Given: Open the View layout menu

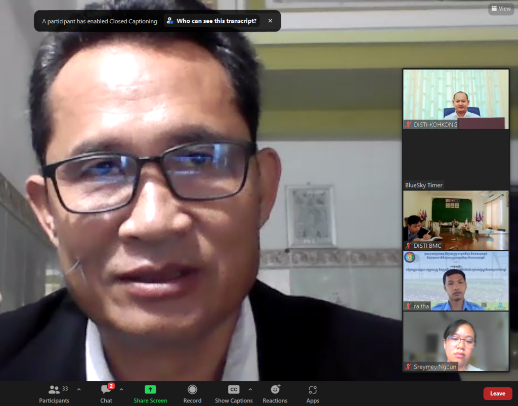Looking at the screenshot, I should click(501, 9).
